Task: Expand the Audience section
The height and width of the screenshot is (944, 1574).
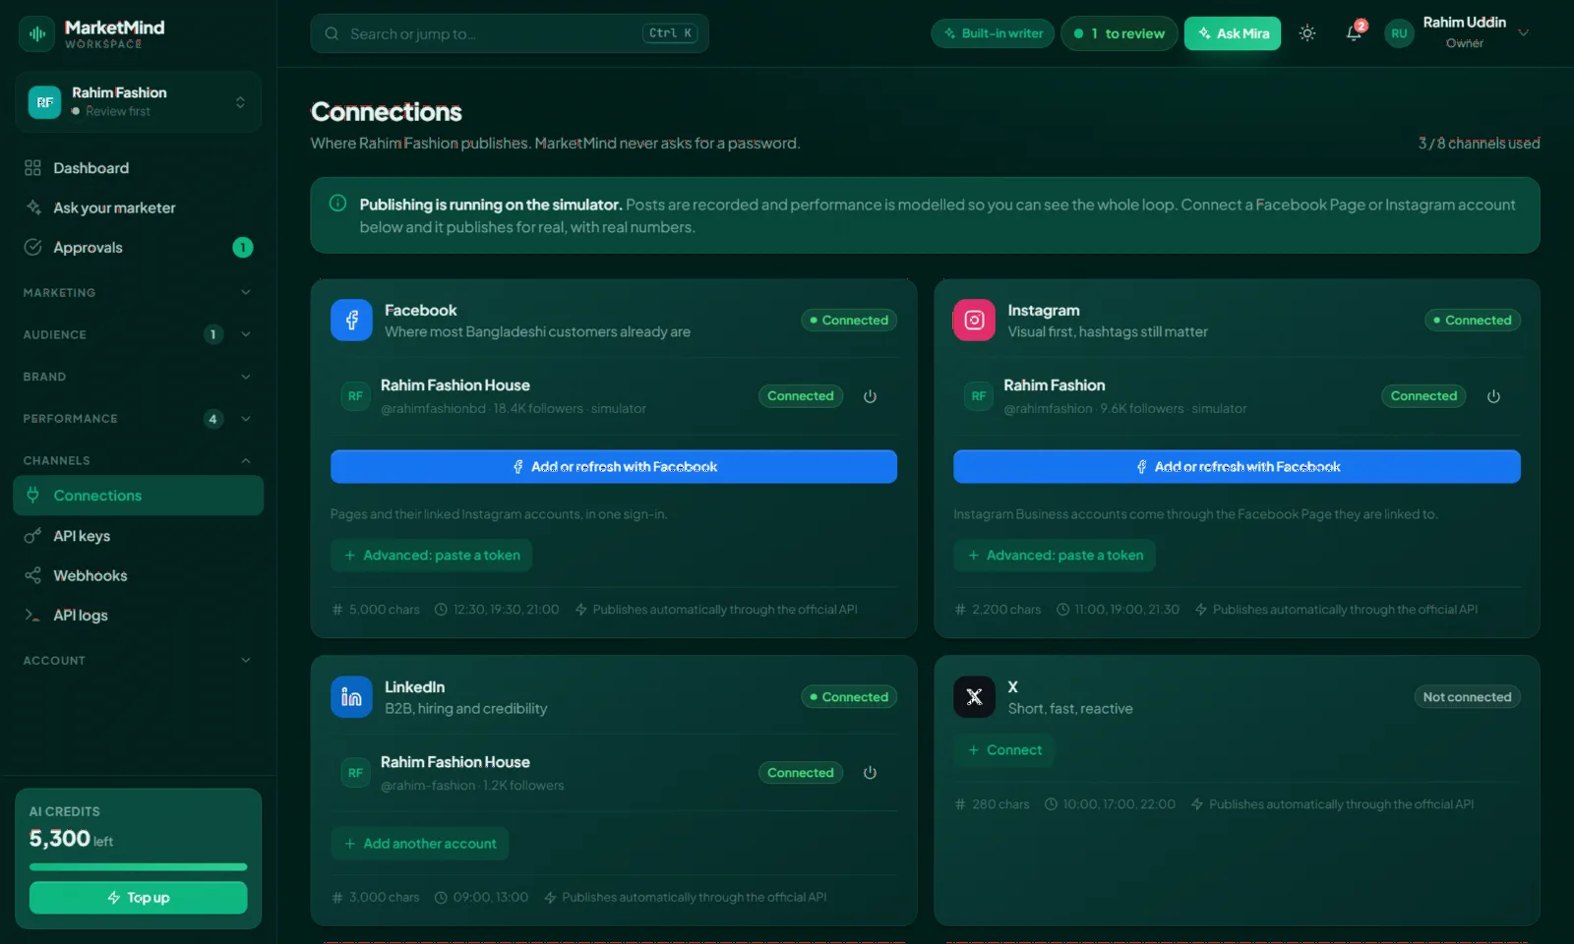Action: pos(138,334)
